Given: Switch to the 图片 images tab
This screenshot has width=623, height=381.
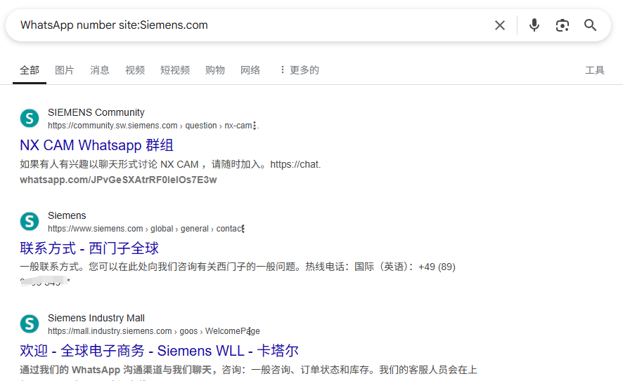Looking at the screenshot, I should pyautogui.click(x=65, y=70).
